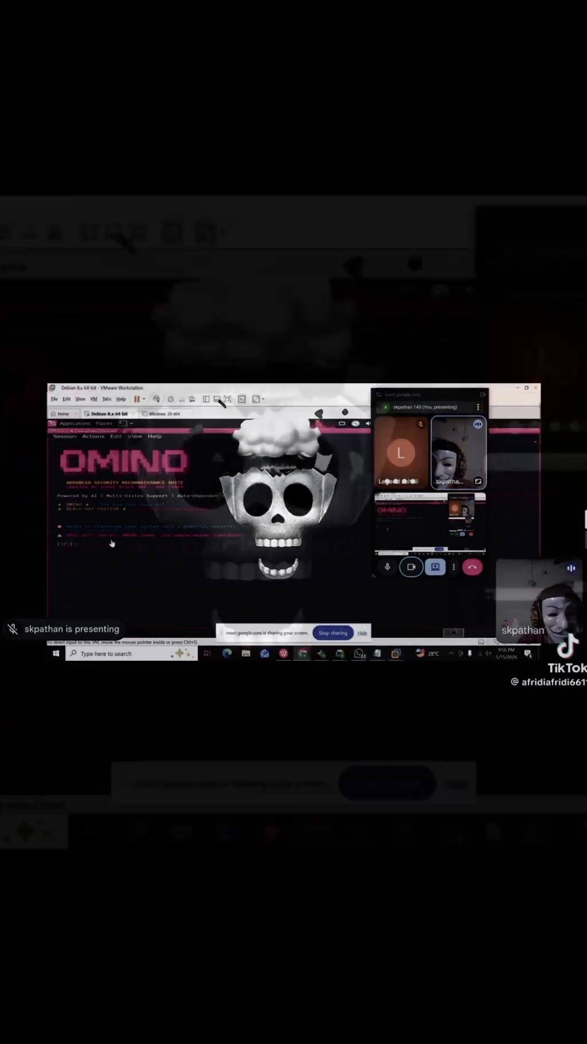Screen dimensions: 587x1044
Task: Click the Debian panel volume icon
Action: click(x=367, y=423)
